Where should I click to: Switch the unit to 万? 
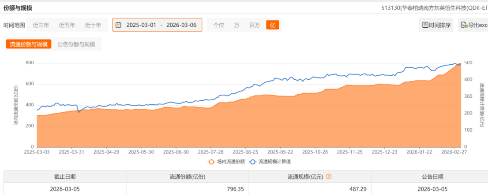click(x=236, y=25)
